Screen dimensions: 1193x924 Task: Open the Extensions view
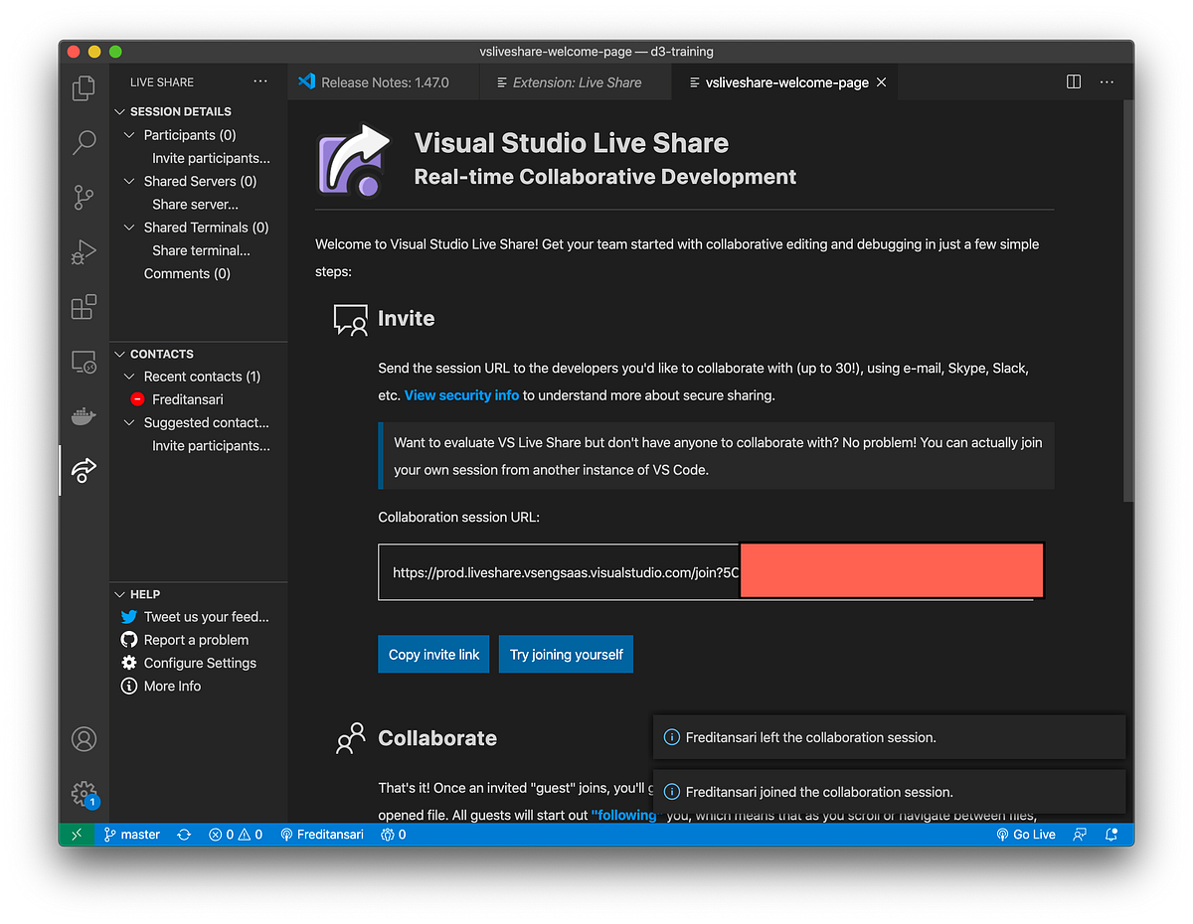[84, 307]
